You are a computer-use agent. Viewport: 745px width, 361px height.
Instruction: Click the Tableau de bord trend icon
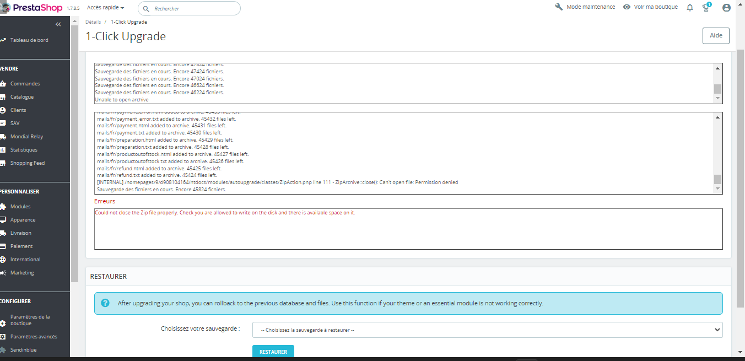pyautogui.click(x=3, y=40)
